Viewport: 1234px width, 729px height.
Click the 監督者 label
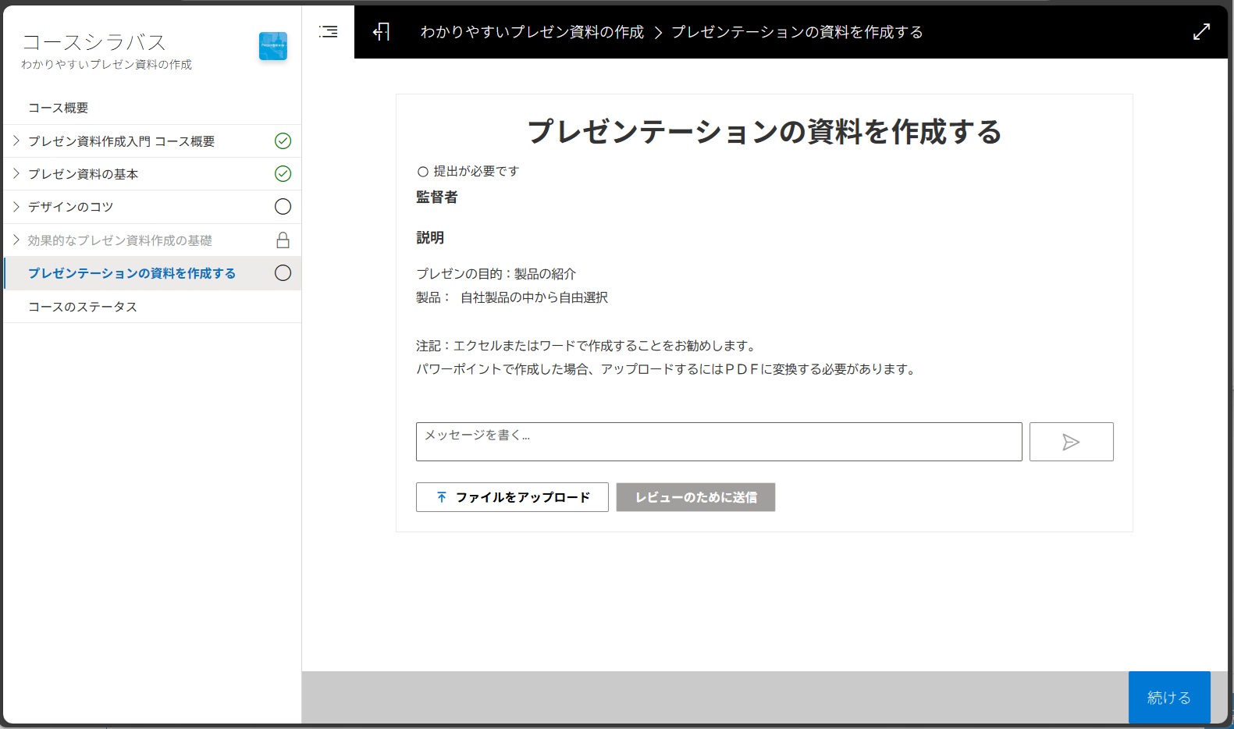tap(437, 197)
